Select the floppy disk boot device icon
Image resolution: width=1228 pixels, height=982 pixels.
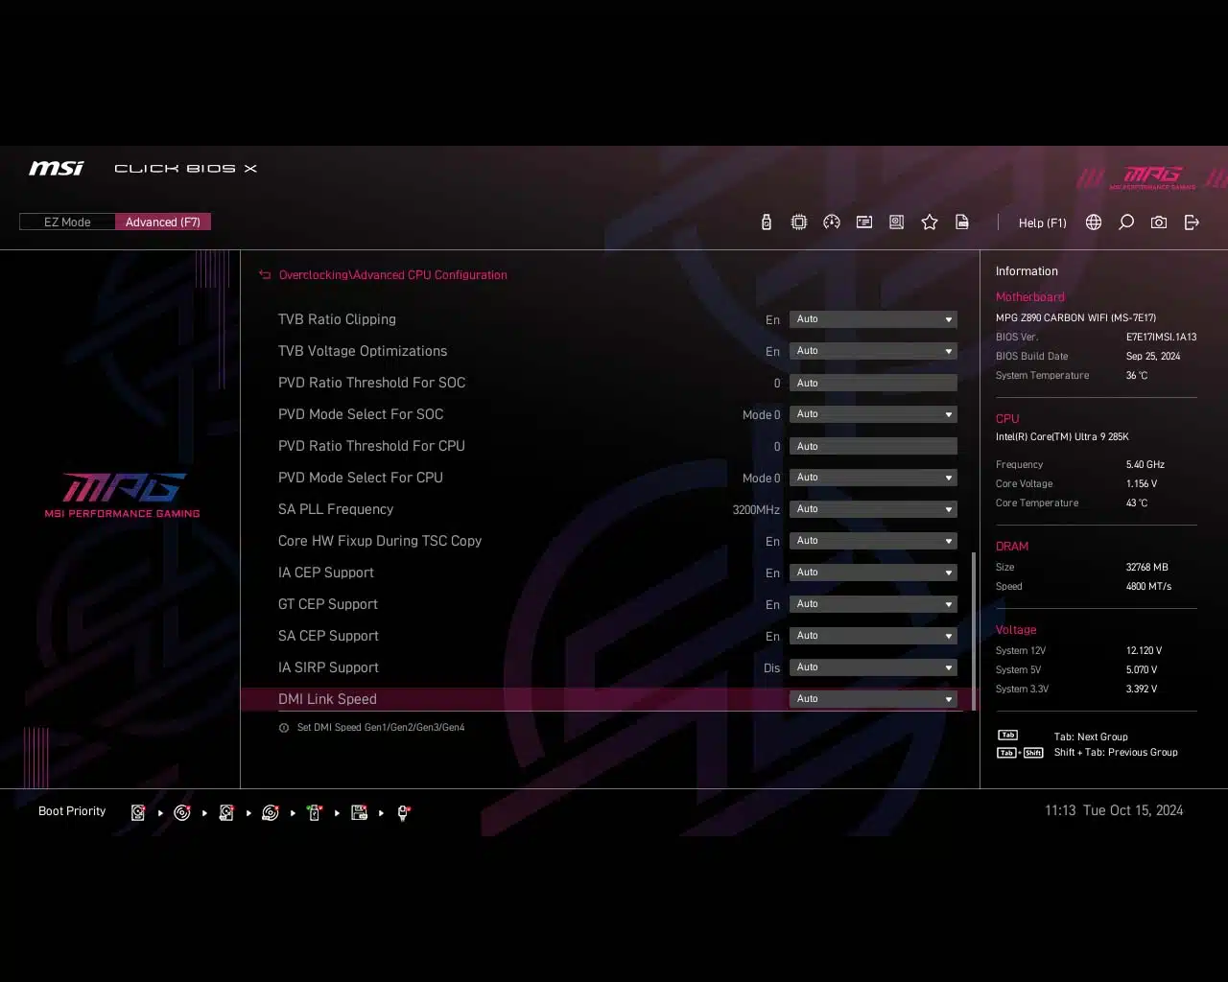click(359, 812)
